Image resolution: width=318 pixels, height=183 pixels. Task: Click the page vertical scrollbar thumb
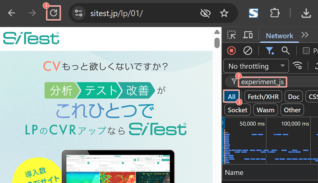click(217, 43)
